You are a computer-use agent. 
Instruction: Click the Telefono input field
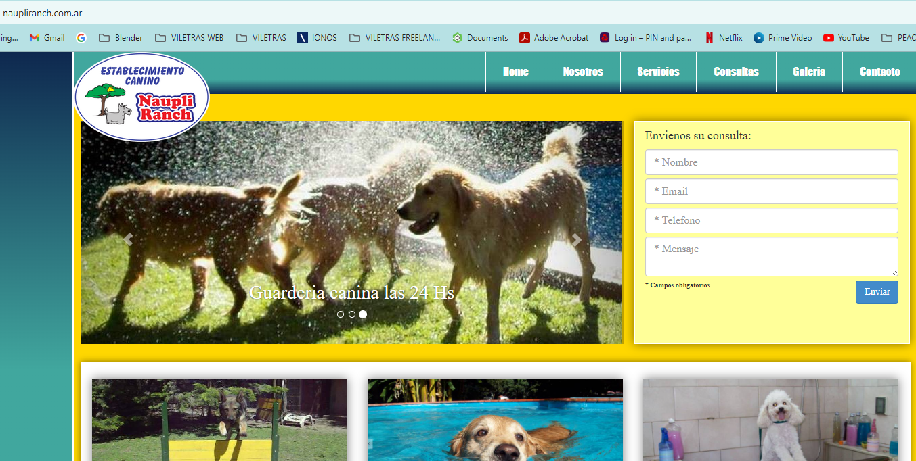[x=772, y=220]
